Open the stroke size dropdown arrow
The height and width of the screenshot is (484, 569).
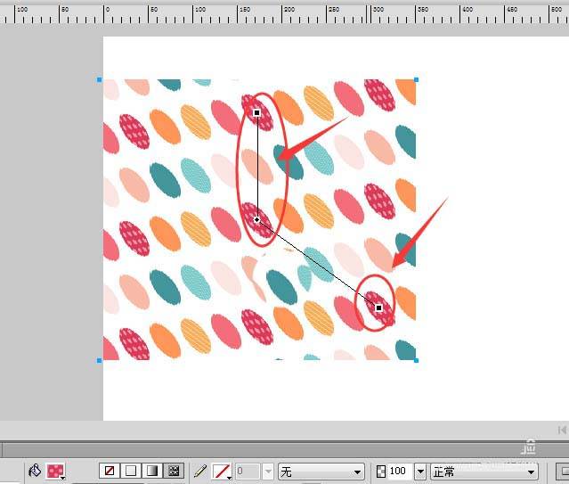coord(268,471)
